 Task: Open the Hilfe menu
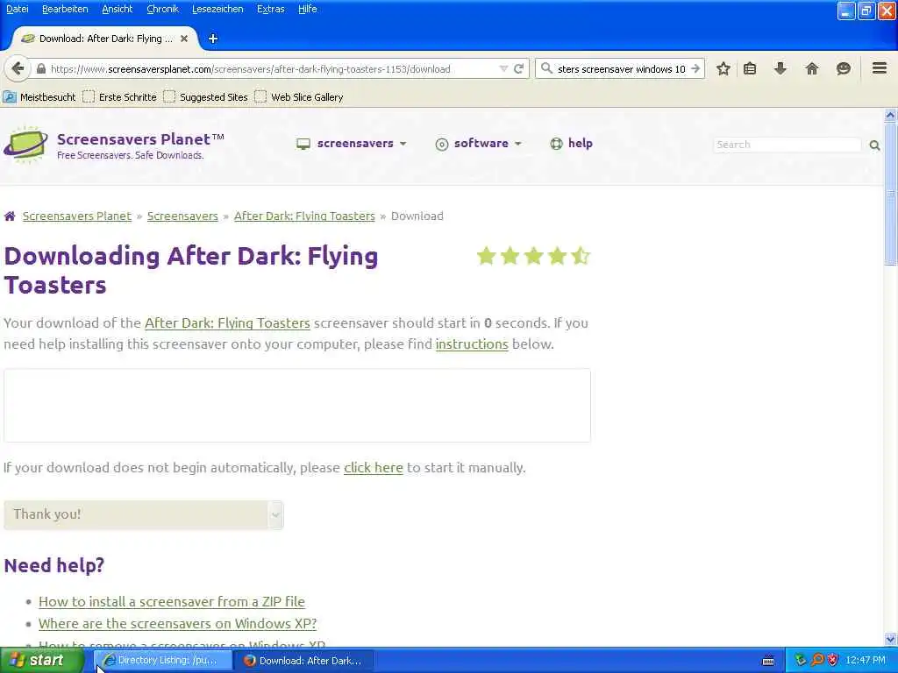307,9
